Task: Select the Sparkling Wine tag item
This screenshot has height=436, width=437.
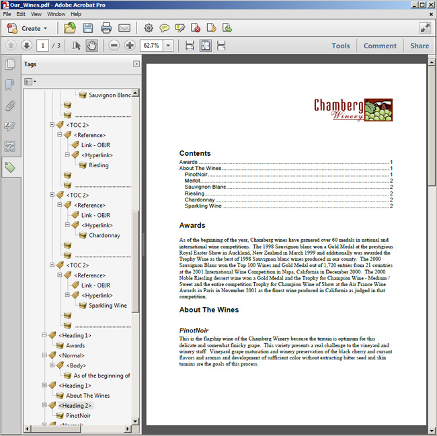Action: tap(108, 306)
